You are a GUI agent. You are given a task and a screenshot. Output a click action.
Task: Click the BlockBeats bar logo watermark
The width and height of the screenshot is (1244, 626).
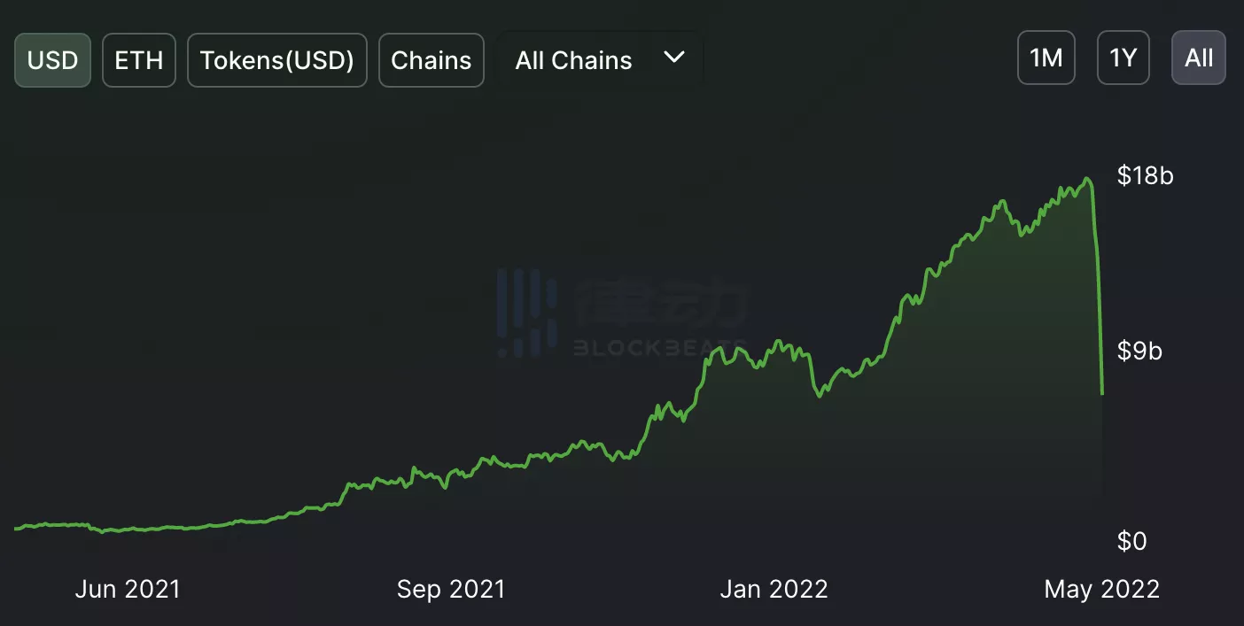[x=526, y=313]
